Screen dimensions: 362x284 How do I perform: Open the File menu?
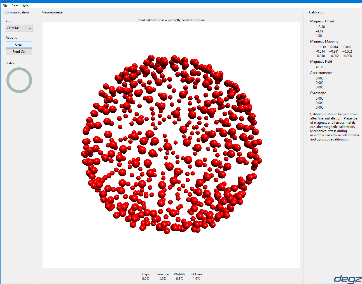5,6
